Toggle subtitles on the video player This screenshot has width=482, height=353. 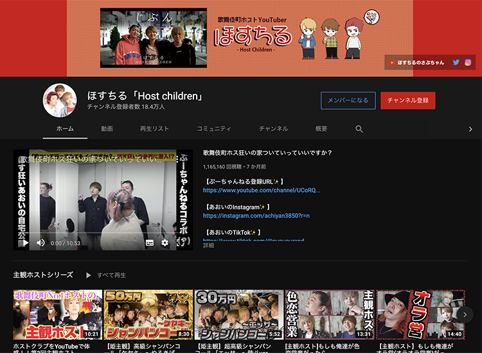click(150, 243)
